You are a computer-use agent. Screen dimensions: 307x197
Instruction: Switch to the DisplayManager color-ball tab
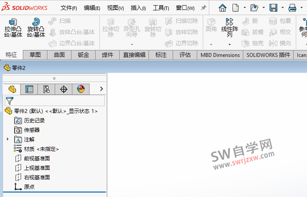coord(81,89)
